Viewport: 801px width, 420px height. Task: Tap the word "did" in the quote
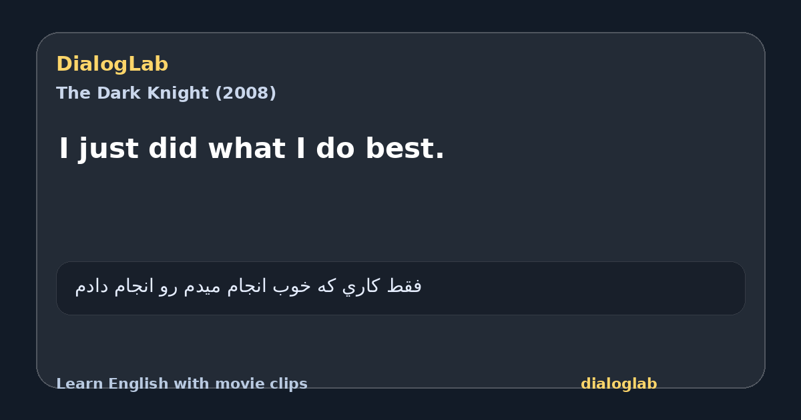tap(173, 149)
